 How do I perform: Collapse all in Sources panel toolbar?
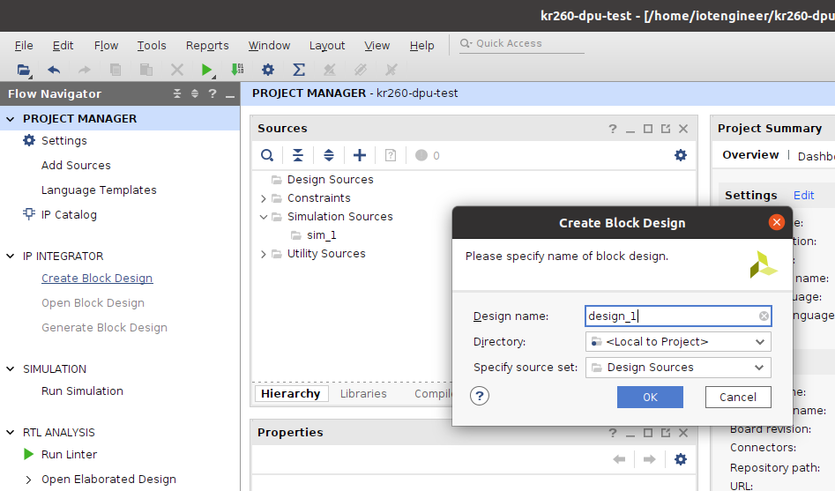click(298, 155)
